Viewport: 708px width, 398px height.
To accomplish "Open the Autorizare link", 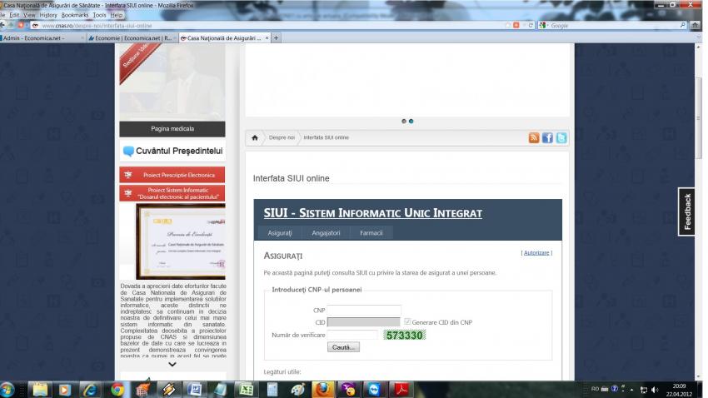I will (536, 252).
